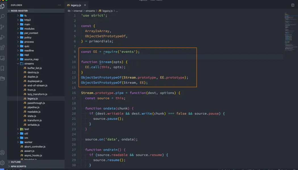This screenshot has width=298, height=170.
Task: Open the Extensions view
Action: tap(3, 47)
